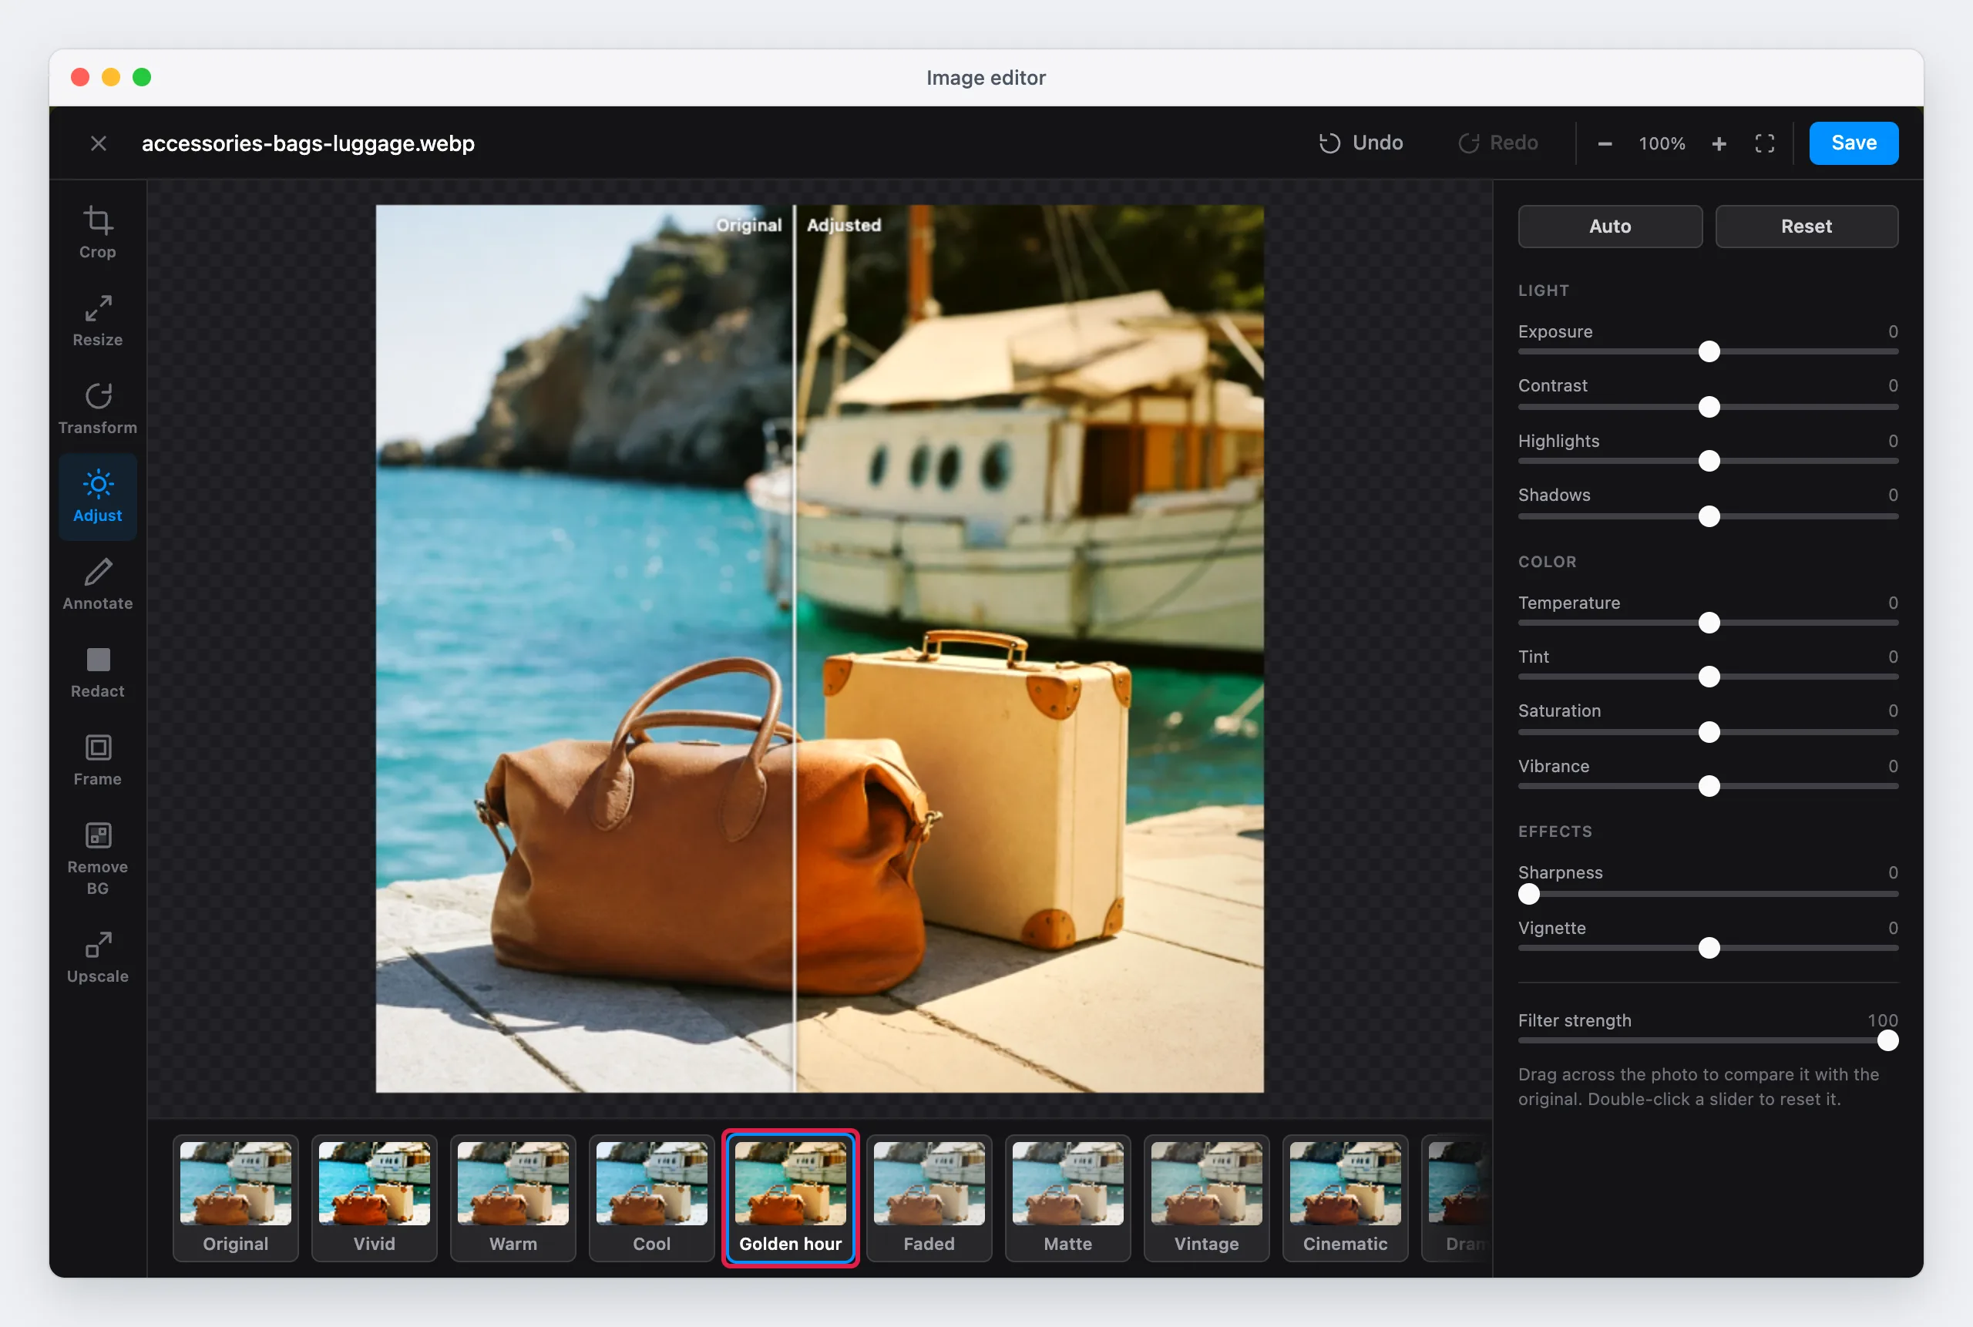
Task: Apply the Matte filter
Action: 1067,1198
